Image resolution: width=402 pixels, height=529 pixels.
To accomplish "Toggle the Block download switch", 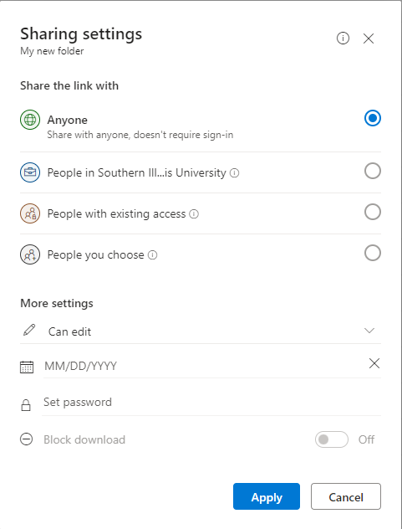I will tap(332, 439).
